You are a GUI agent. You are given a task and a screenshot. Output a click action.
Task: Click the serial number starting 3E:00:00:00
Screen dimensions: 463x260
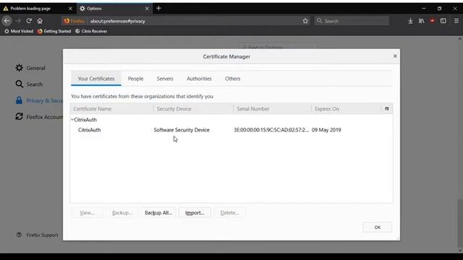271,130
